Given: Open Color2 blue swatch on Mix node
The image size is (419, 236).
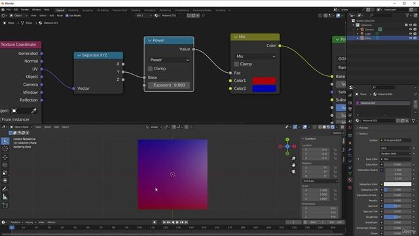Looking at the screenshot, I should click(x=264, y=88).
